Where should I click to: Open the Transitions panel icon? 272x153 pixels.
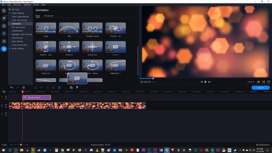point(4,26)
